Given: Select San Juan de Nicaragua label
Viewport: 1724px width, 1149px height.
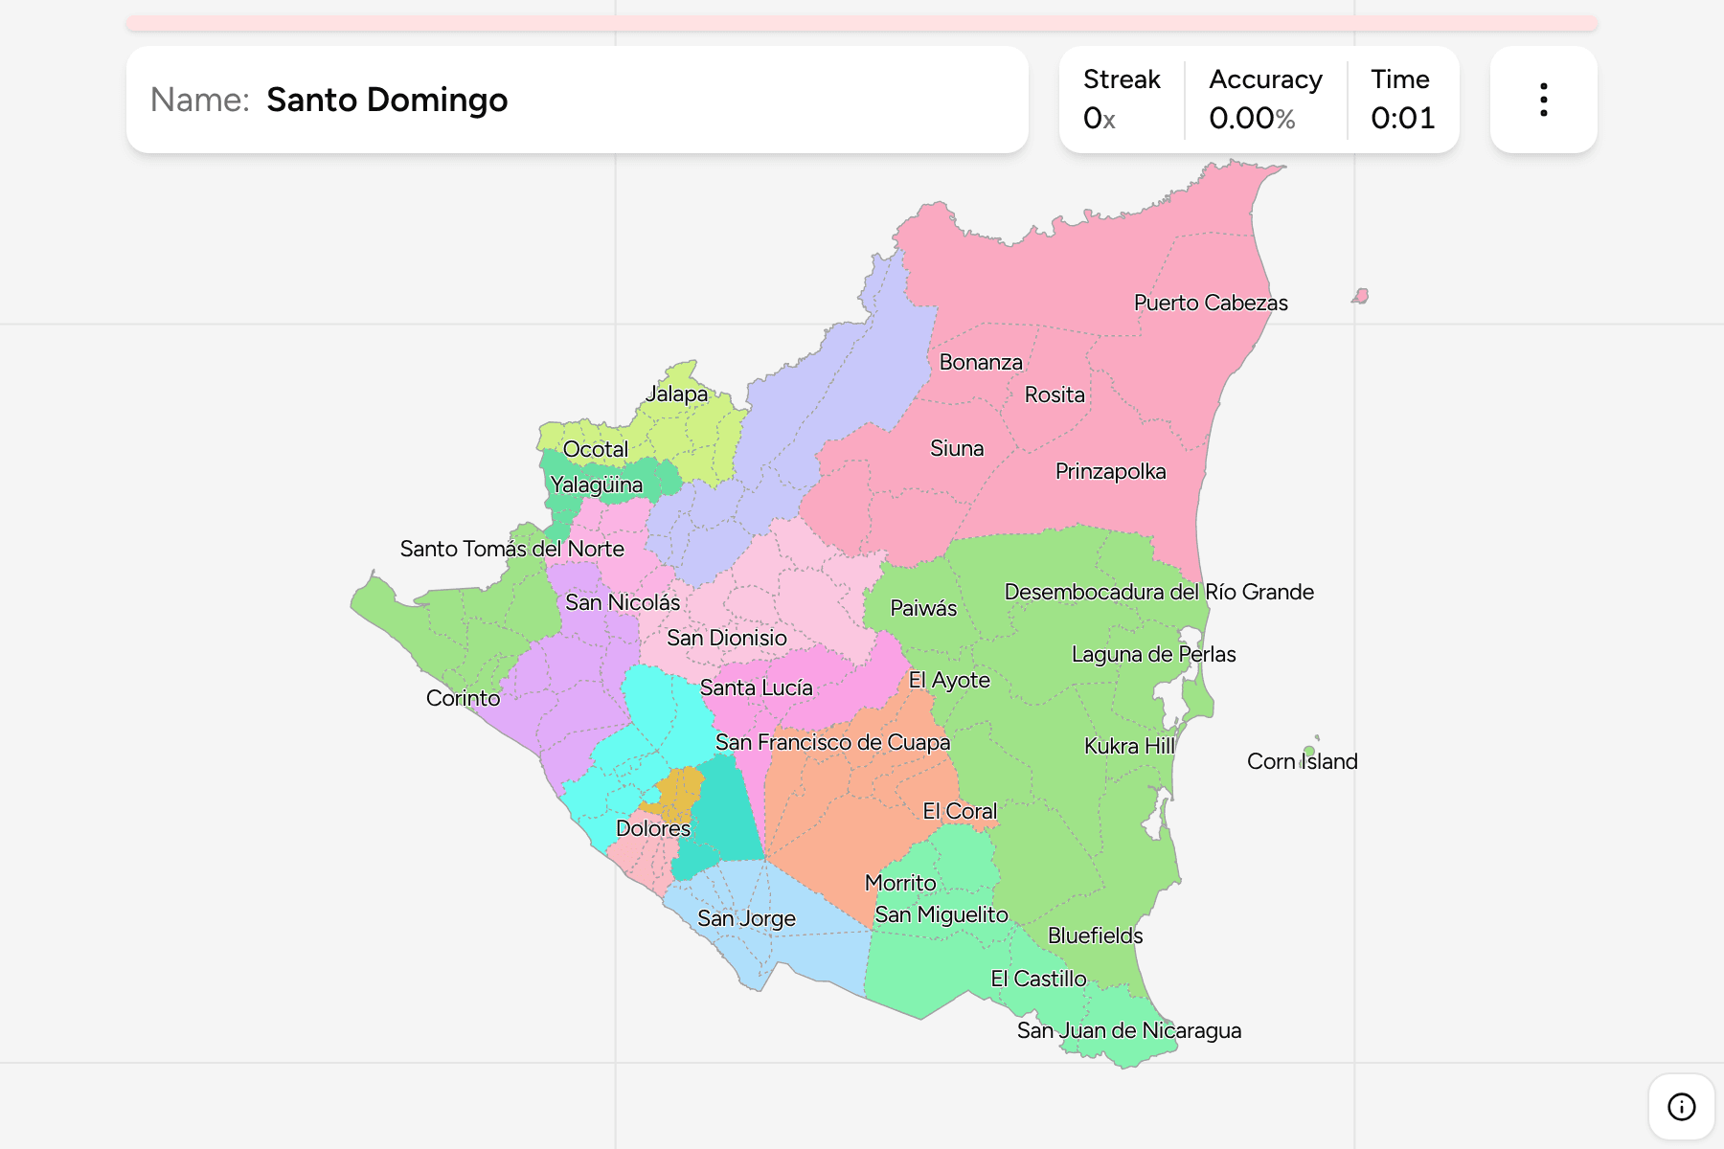Looking at the screenshot, I should click(x=1128, y=1030).
